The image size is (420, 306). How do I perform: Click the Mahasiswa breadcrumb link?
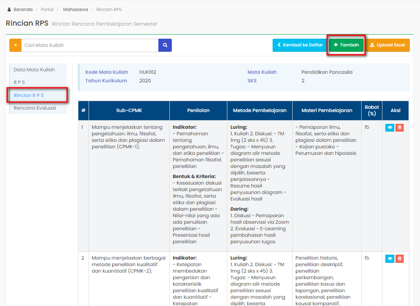coord(75,9)
